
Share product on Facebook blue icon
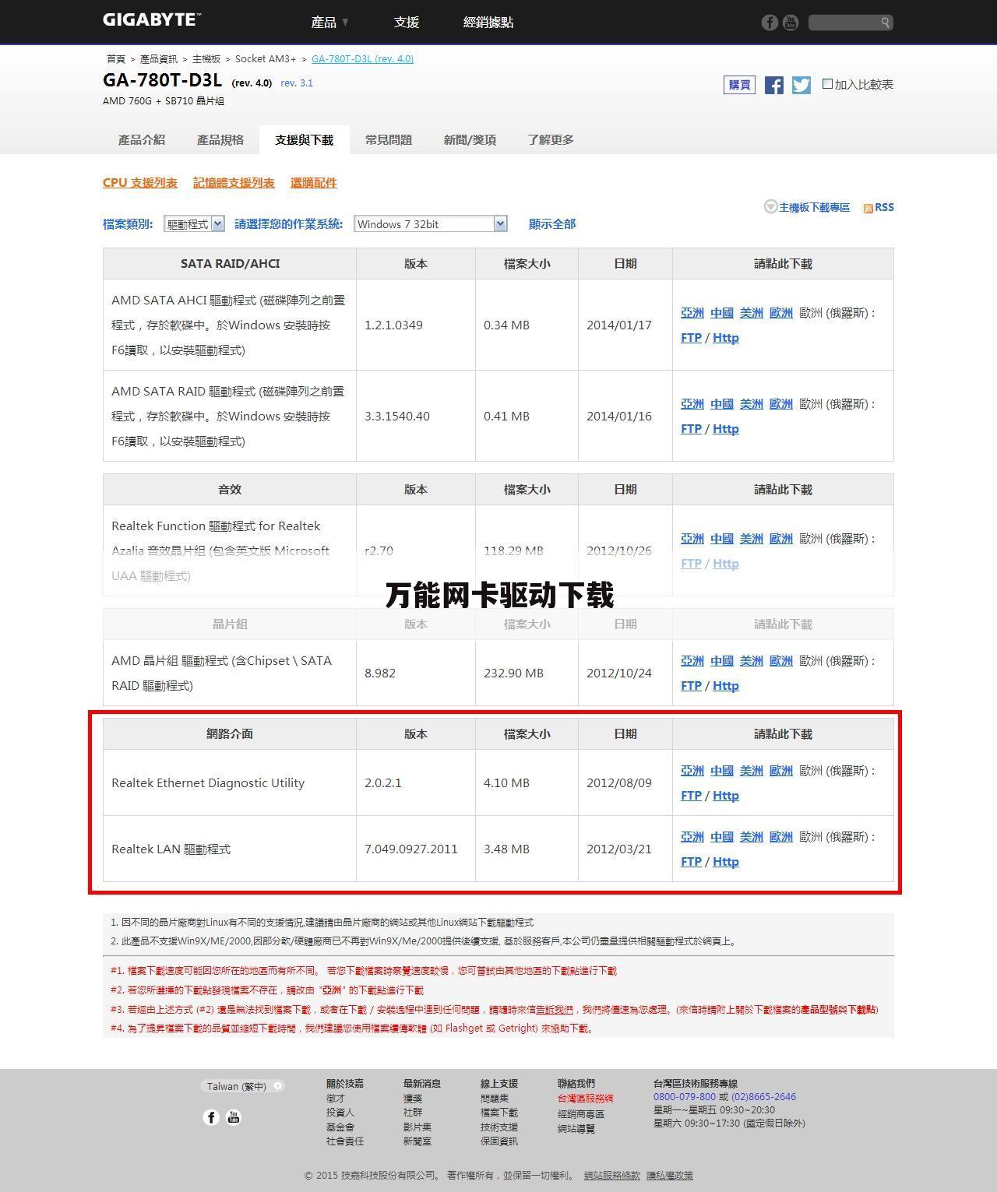tap(773, 85)
